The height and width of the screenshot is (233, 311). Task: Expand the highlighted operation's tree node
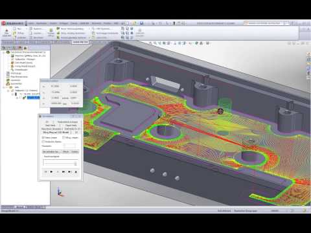tap(17, 98)
